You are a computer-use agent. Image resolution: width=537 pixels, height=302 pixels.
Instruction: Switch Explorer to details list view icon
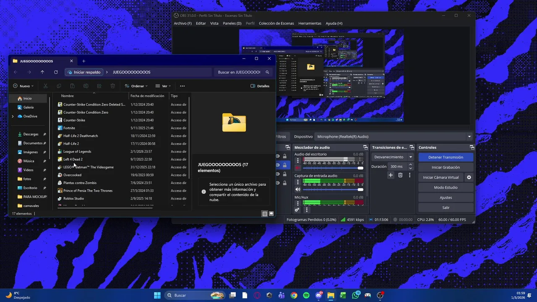(x=265, y=213)
